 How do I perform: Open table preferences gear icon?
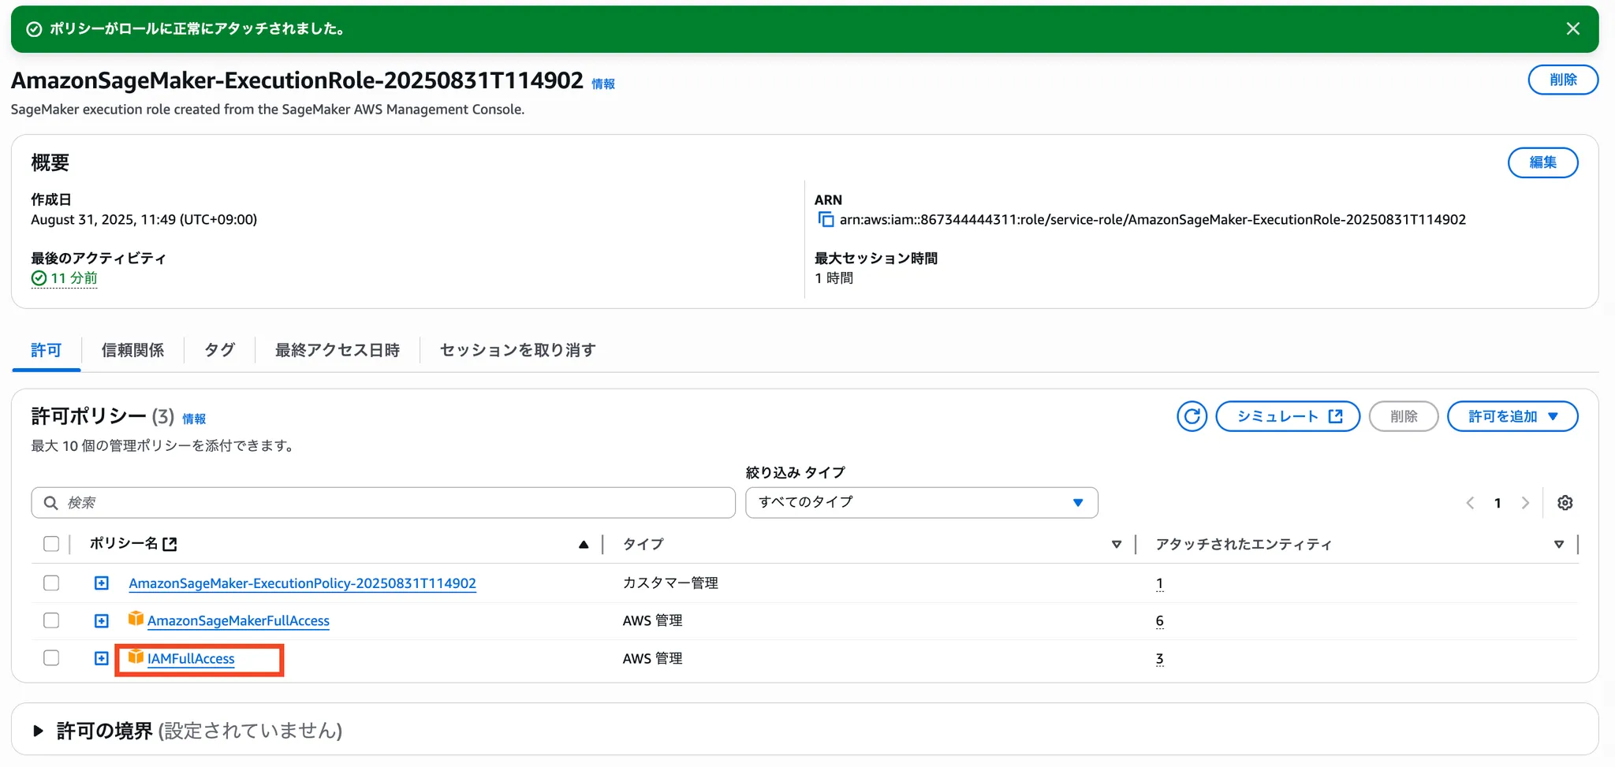1565,503
